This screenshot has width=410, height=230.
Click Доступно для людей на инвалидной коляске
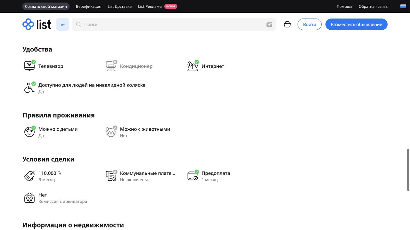coord(92,85)
